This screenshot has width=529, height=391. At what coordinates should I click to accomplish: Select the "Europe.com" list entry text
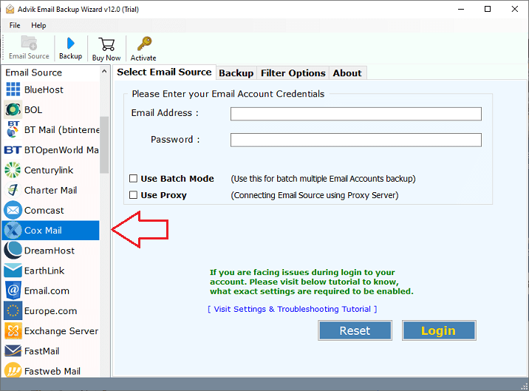pyautogui.click(x=50, y=310)
